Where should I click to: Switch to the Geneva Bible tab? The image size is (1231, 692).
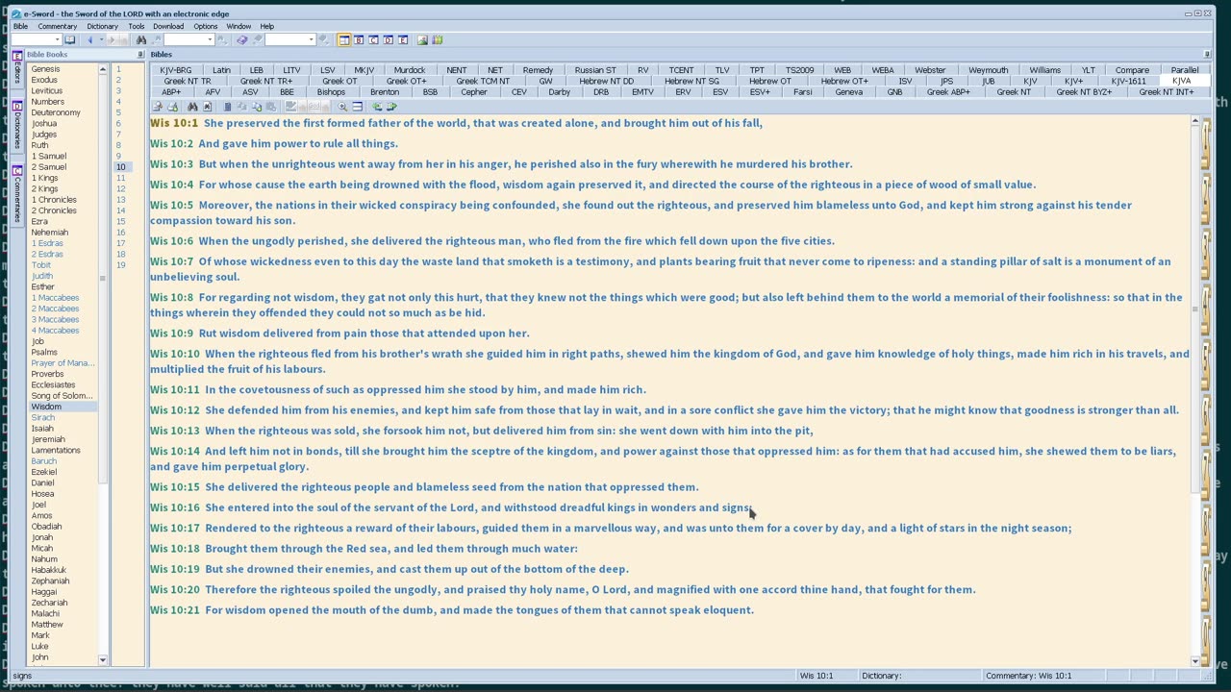point(848,92)
